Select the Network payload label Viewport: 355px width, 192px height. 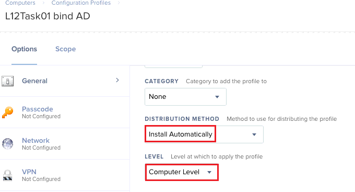(36, 141)
